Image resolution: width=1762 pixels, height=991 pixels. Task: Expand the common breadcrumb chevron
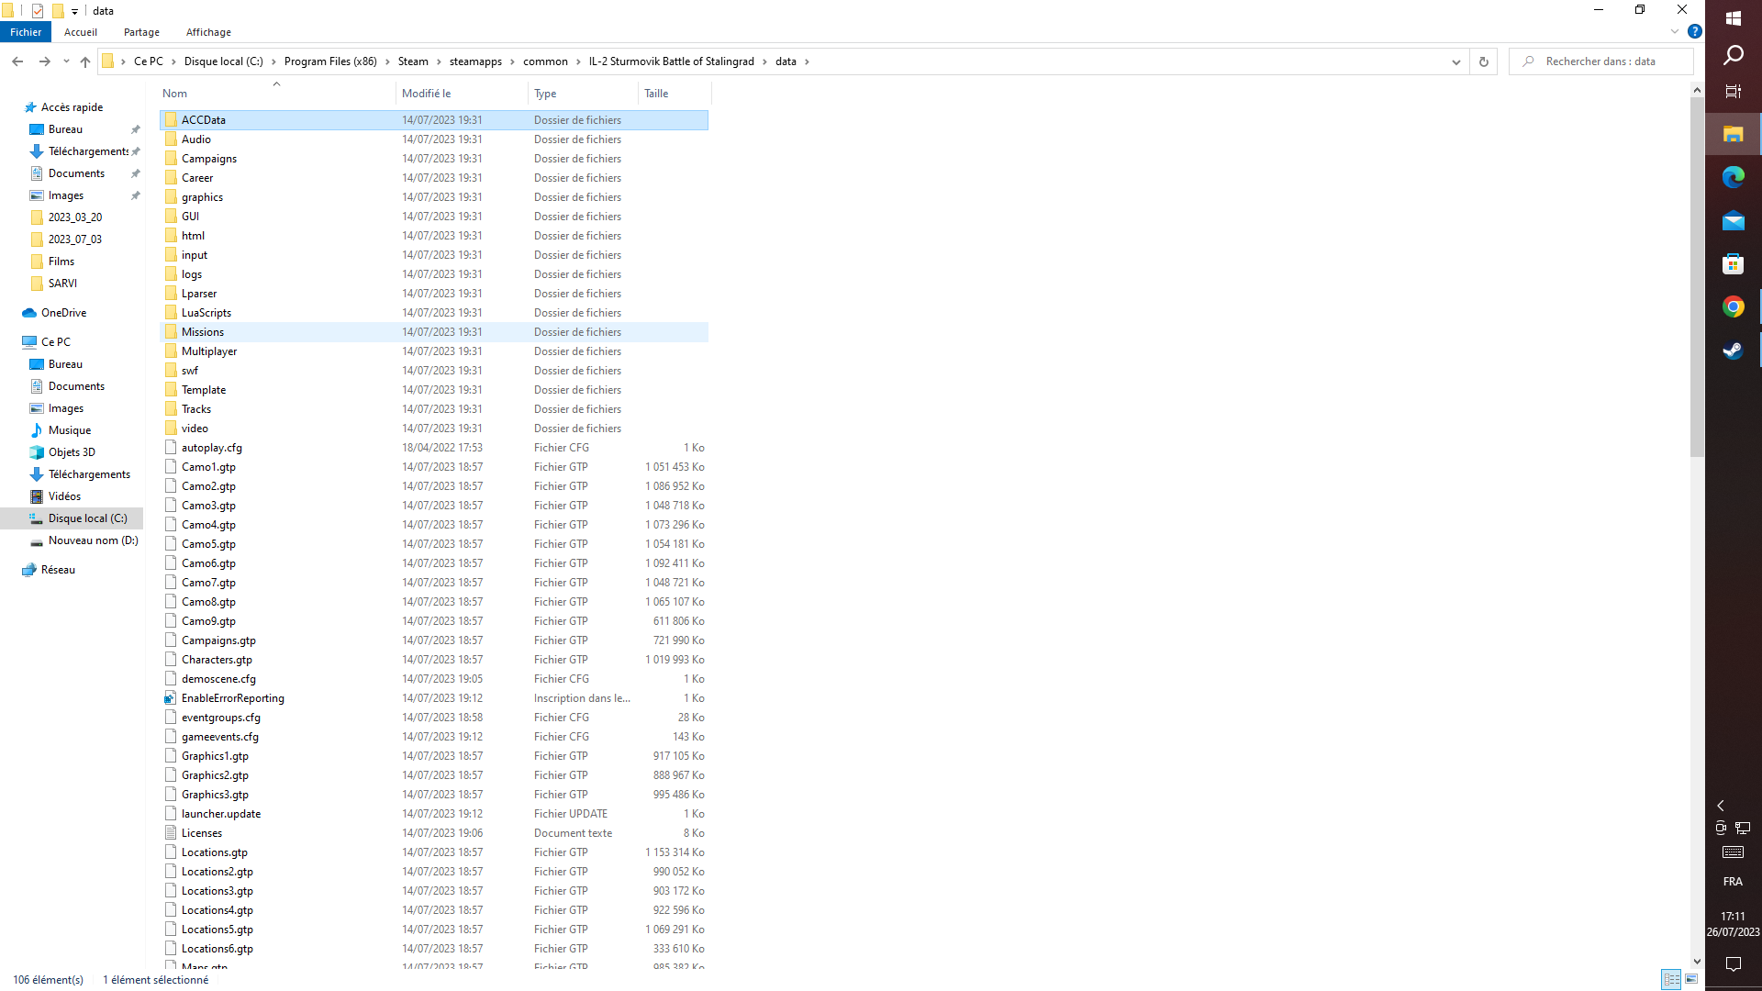point(579,61)
